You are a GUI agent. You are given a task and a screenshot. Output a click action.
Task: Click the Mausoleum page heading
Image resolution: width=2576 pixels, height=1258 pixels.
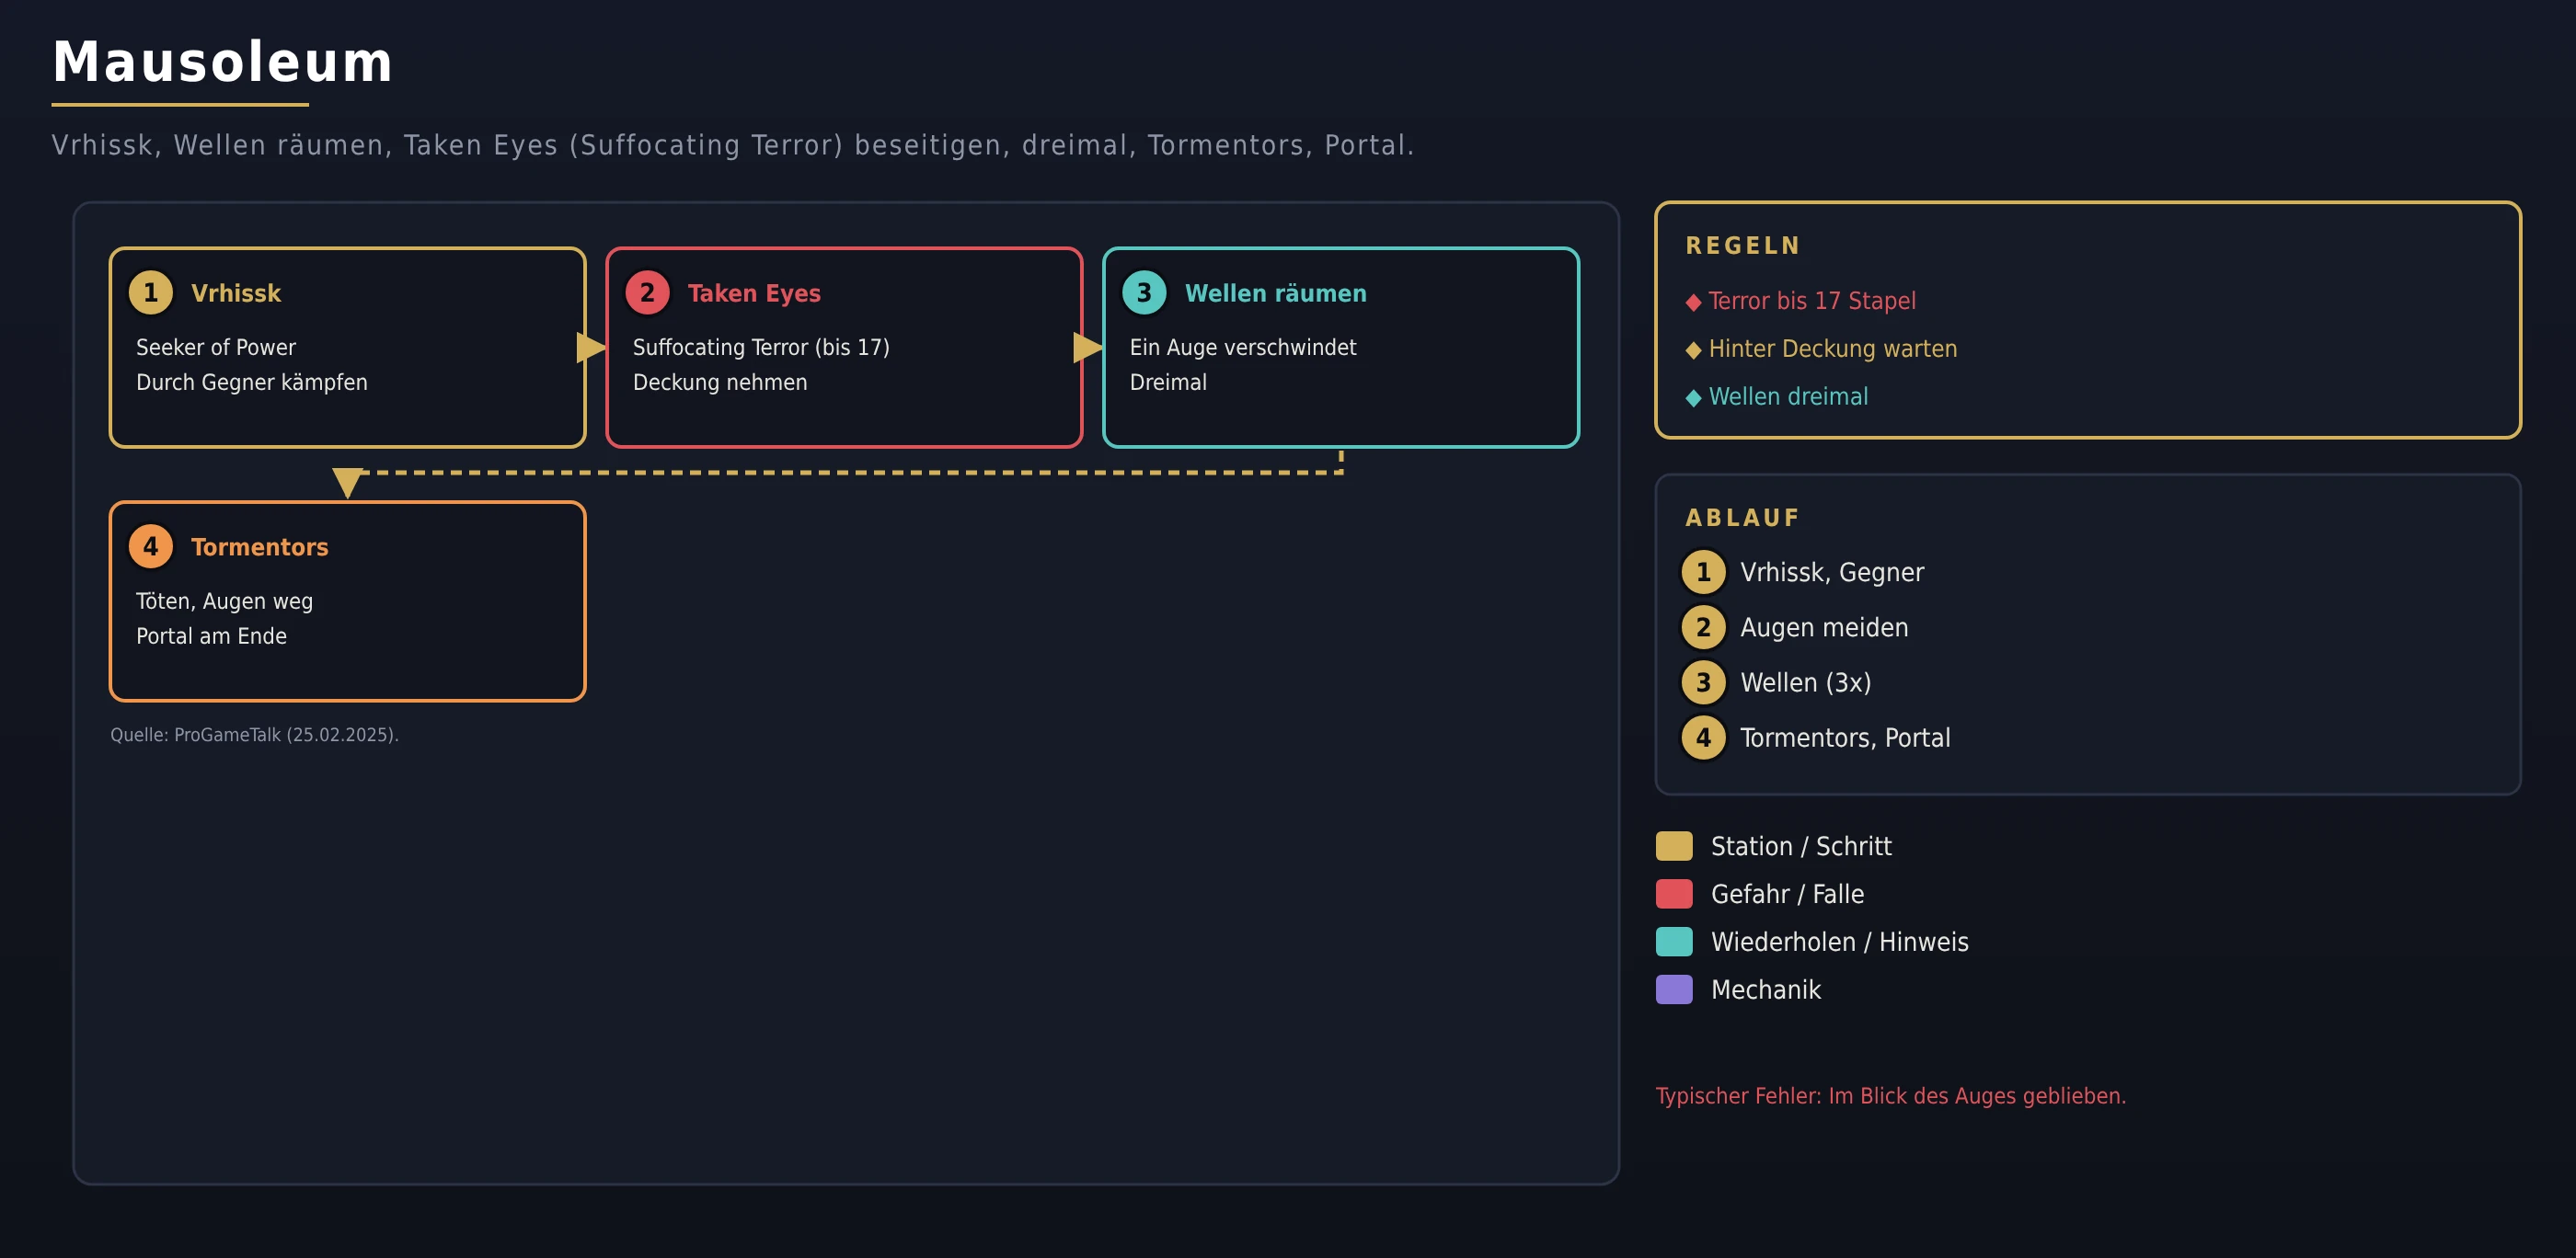tap(223, 62)
